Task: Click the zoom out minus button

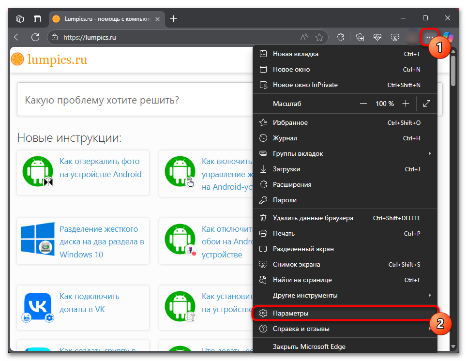Action: (x=363, y=104)
